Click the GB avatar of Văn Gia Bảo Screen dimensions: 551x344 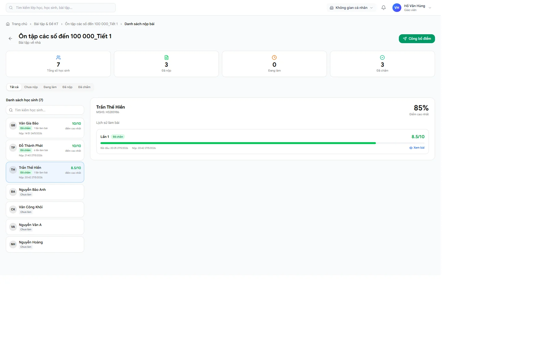coord(13,125)
